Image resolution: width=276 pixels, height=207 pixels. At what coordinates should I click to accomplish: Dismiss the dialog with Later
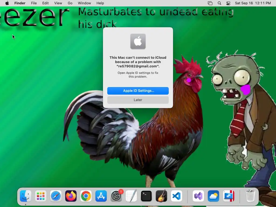tap(138, 100)
